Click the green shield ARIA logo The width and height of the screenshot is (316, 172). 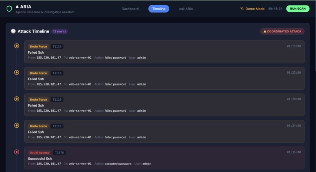pos(9,9)
